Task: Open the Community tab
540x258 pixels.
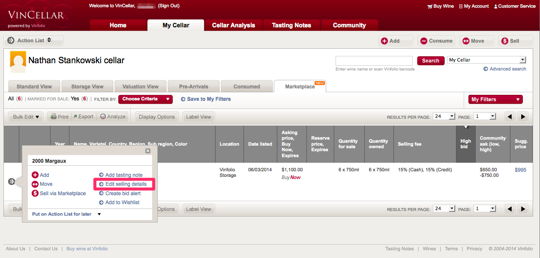Action: pyautogui.click(x=349, y=25)
